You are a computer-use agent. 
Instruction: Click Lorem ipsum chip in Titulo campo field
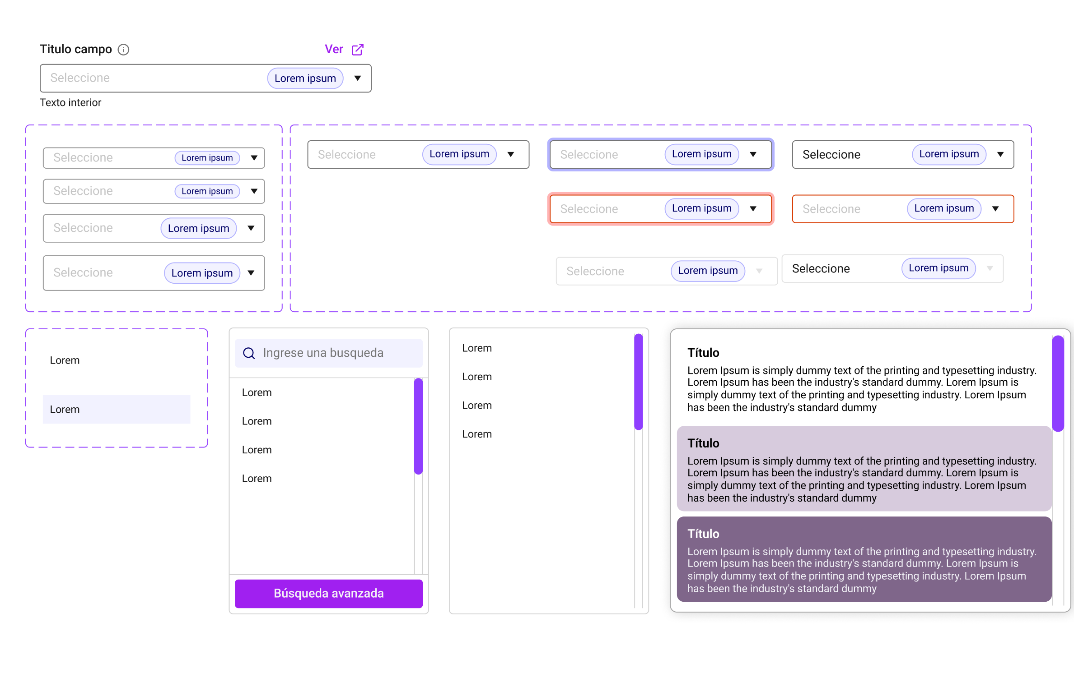click(x=305, y=78)
